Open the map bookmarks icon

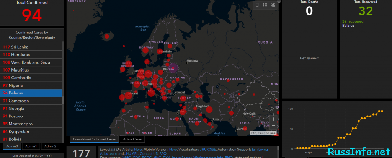[x=257, y=5]
